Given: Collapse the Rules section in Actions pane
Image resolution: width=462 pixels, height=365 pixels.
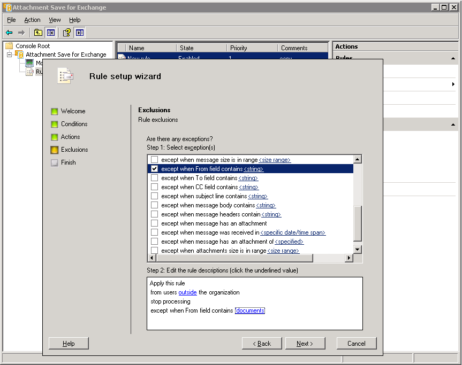Looking at the screenshot, I should click(453, 59).
